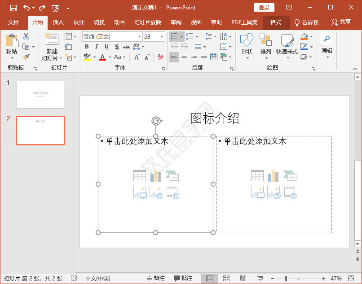Click the Arrange (排列) icon
The image size is (362, 284).
point(265,45)
